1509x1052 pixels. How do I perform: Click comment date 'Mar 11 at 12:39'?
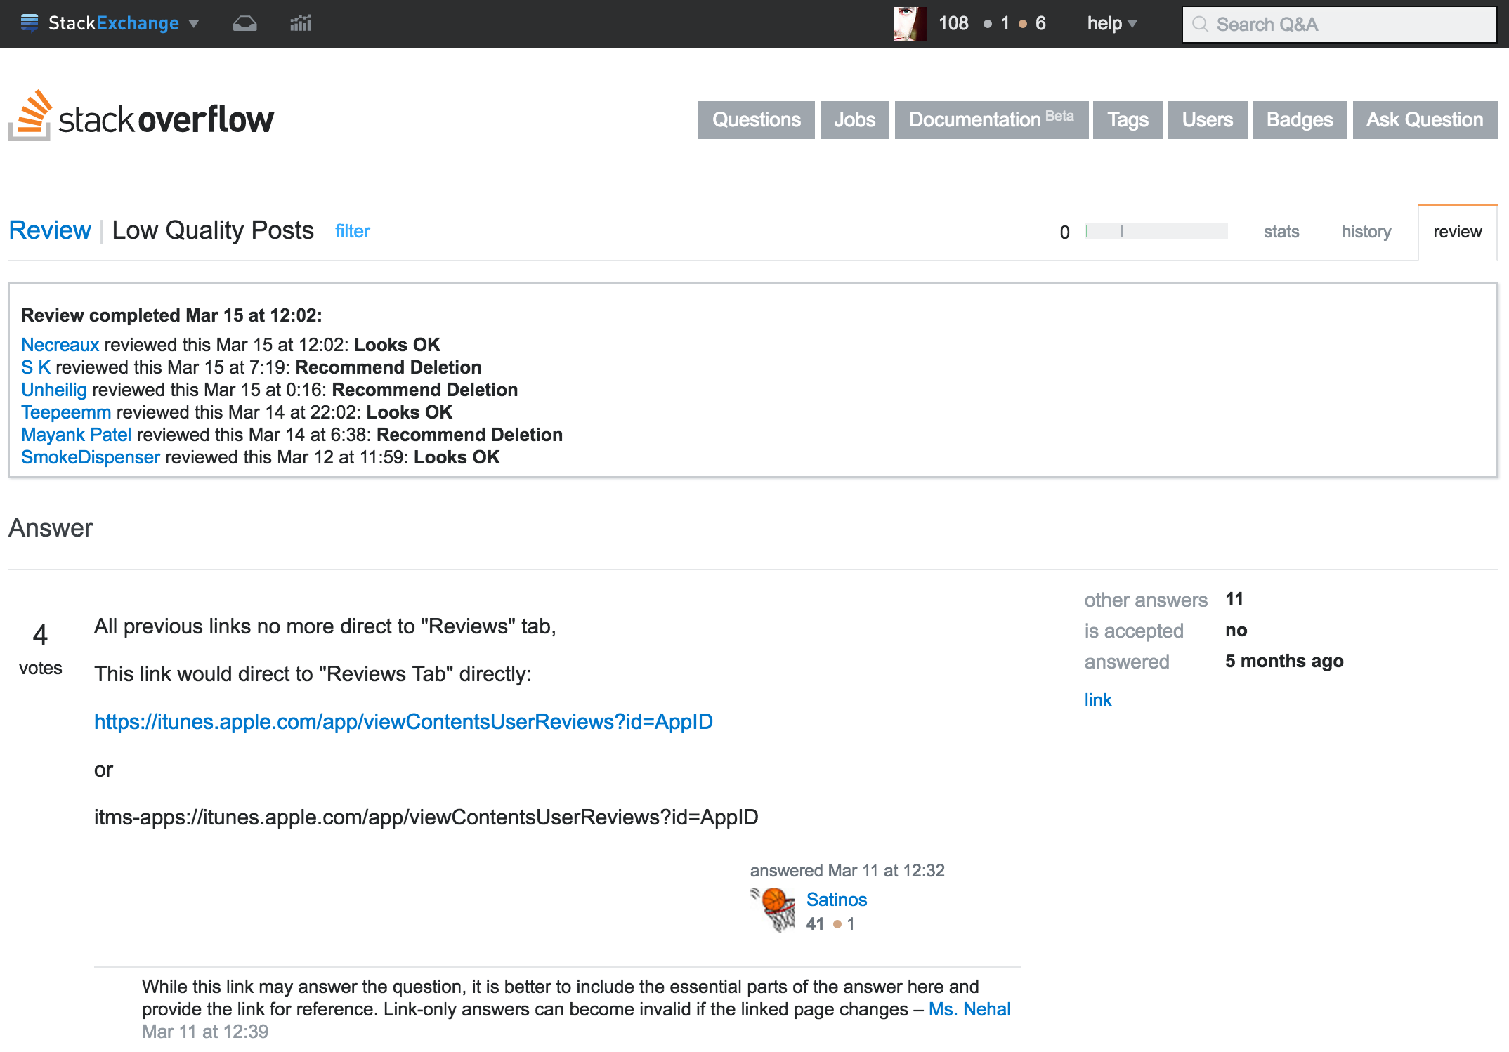pos(205,1032)
